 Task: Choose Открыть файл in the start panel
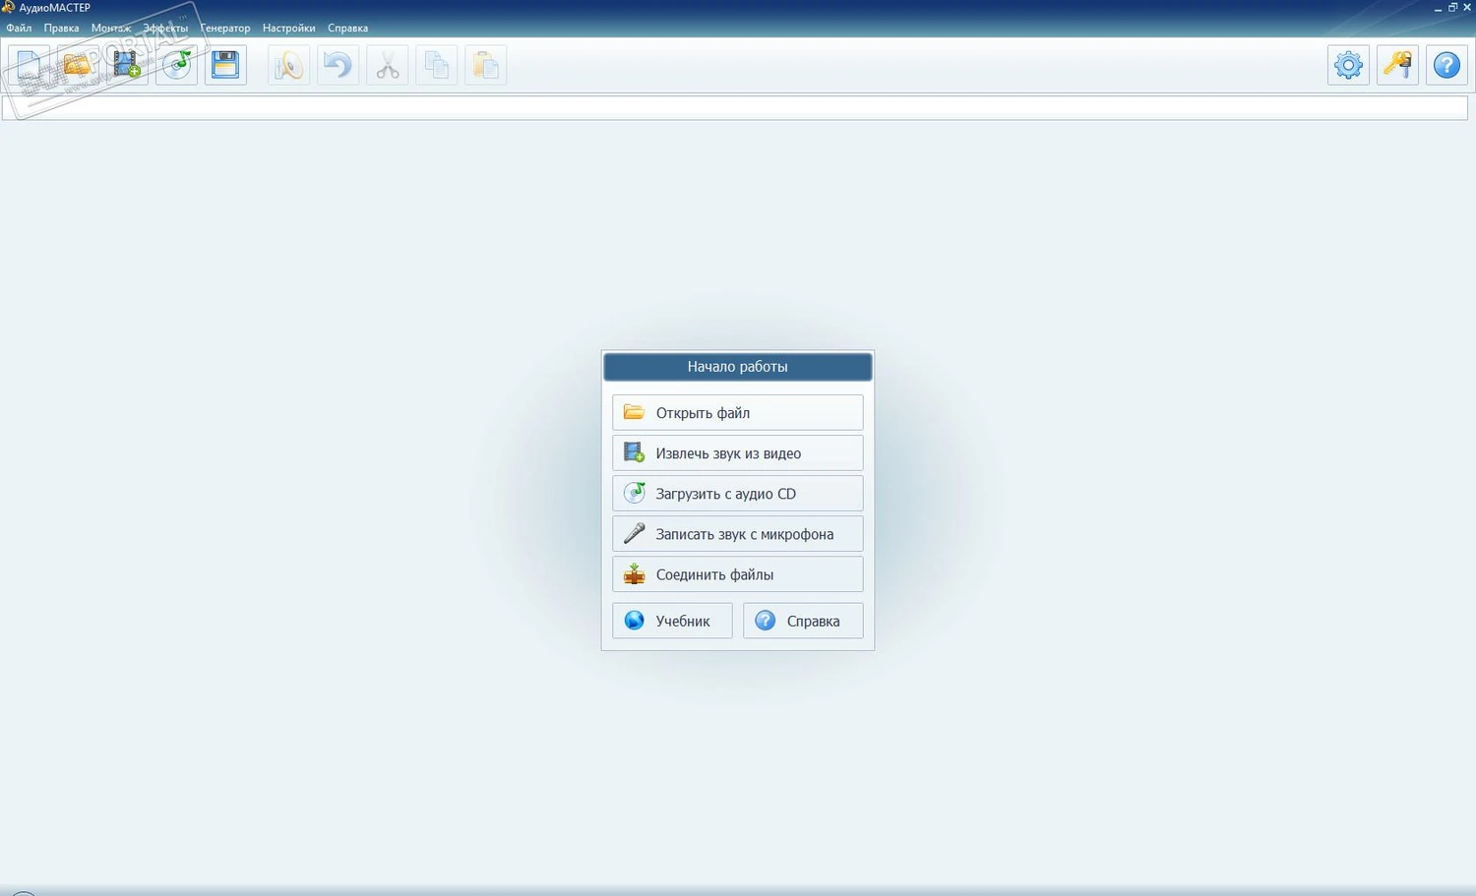click(738, 413)
